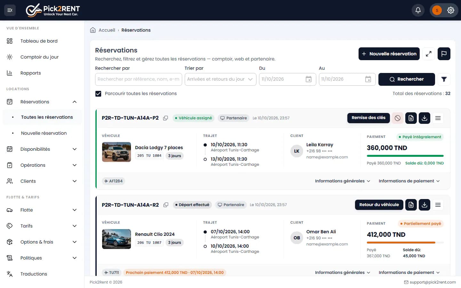
Task: Uncheck Parcourir toutes les réservations
Action: click(x=98, y=94)
